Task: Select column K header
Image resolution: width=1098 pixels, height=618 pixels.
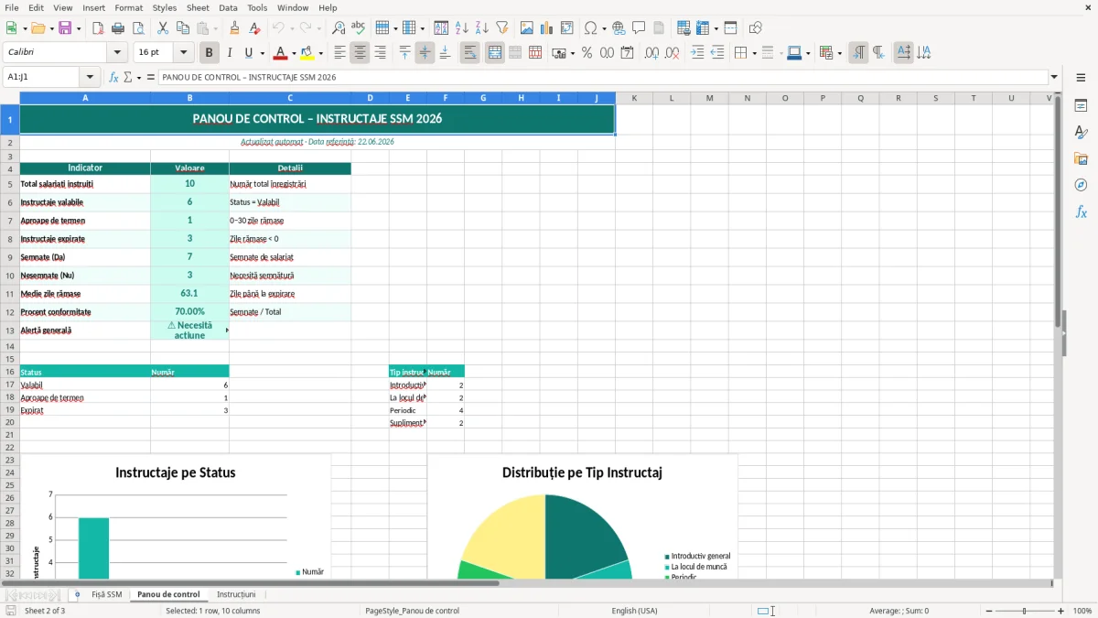Action: (x=633, y=98)
